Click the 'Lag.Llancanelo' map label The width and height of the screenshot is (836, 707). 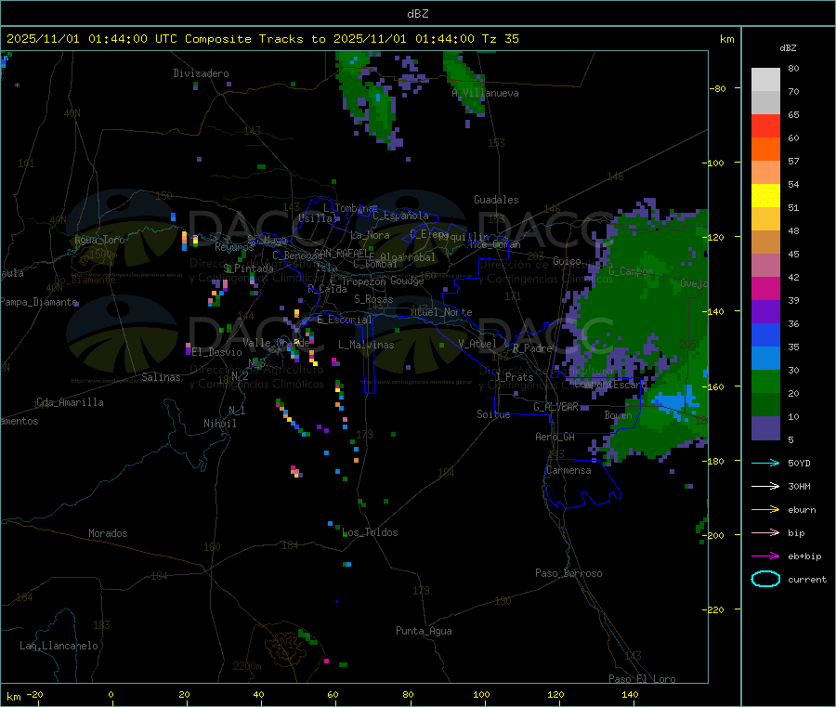(x=59, y=646)
